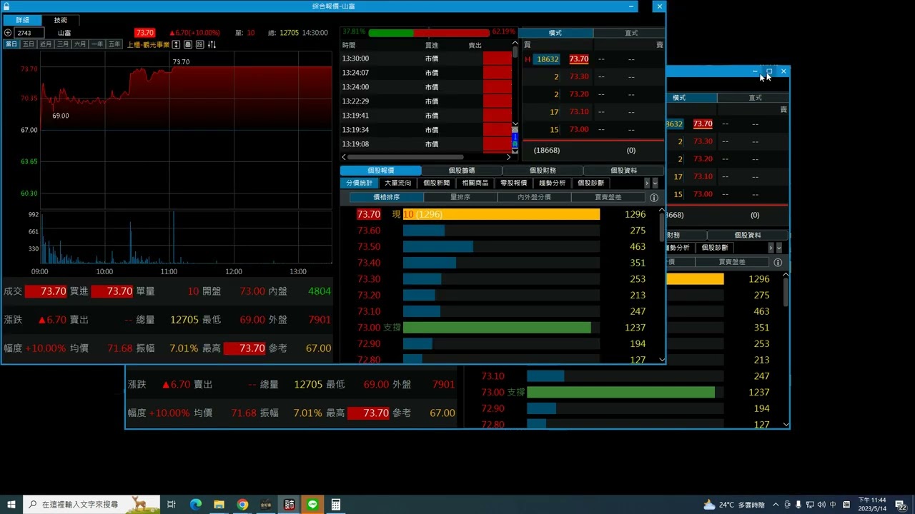The height and width of the screenshot is (514, 915).
Task: Expand hidden system tray icons chevron
Action: 776,505
